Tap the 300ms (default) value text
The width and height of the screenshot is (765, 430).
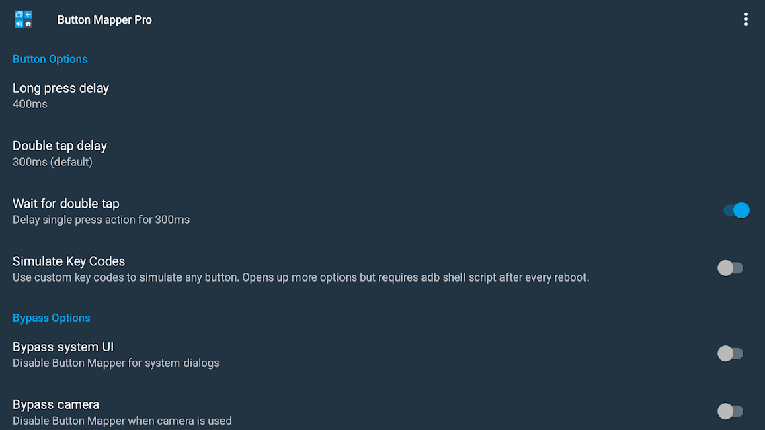coord(52,162)
